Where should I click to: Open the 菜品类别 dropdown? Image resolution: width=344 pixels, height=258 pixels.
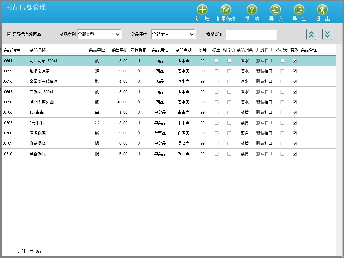99,34
